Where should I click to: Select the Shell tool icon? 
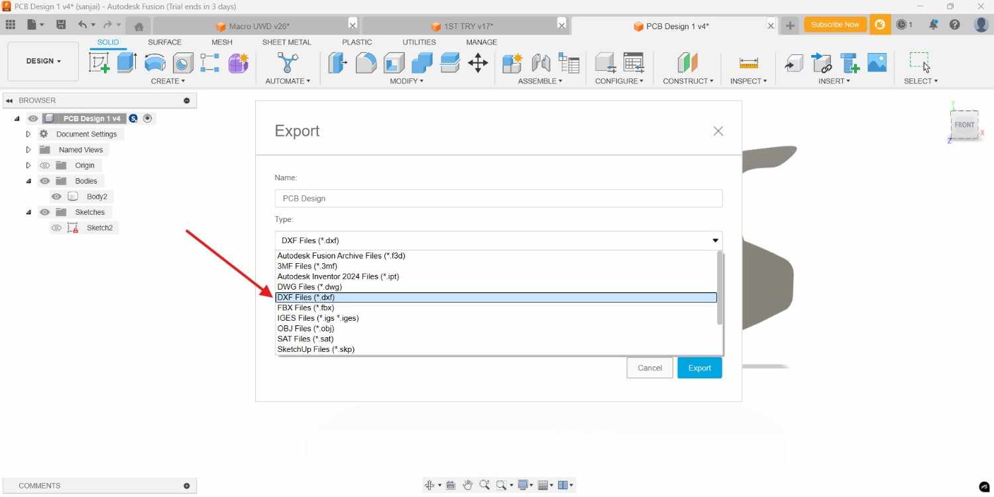394,63
